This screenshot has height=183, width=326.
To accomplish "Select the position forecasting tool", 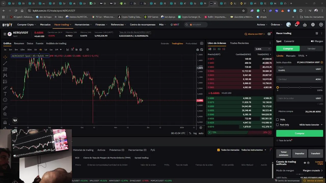I will (5, 82).
